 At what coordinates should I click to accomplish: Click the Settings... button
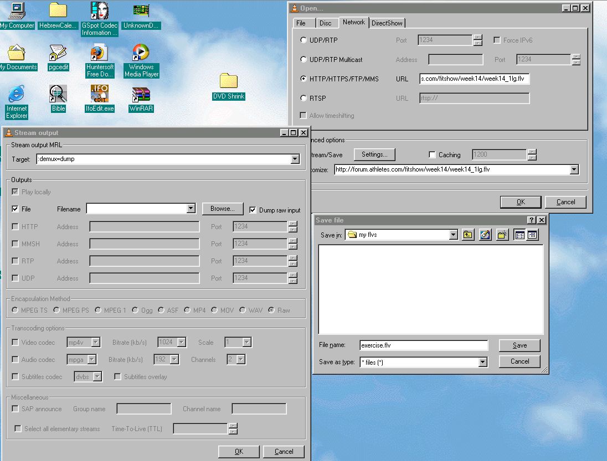click(374, 154)
